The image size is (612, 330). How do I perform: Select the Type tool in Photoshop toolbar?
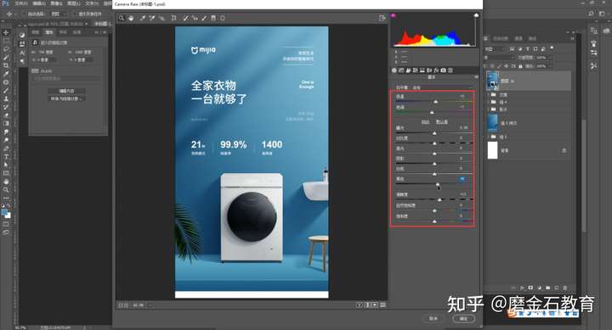coord(6,157)
